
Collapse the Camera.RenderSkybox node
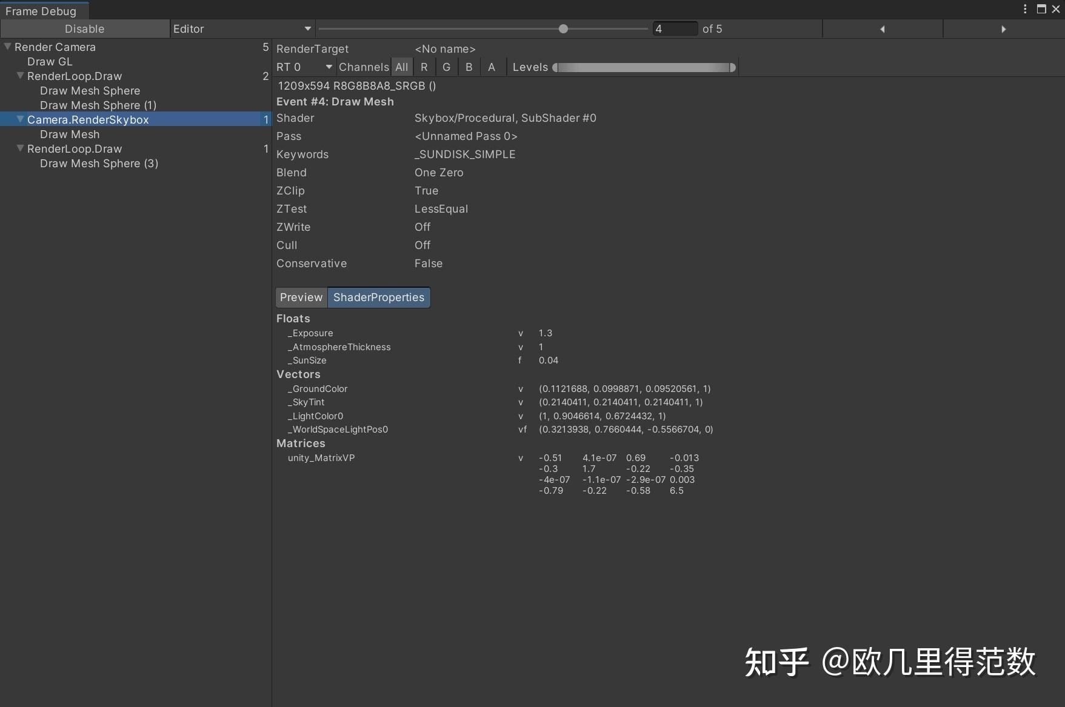pyautogui.click(x=20, y=119)
